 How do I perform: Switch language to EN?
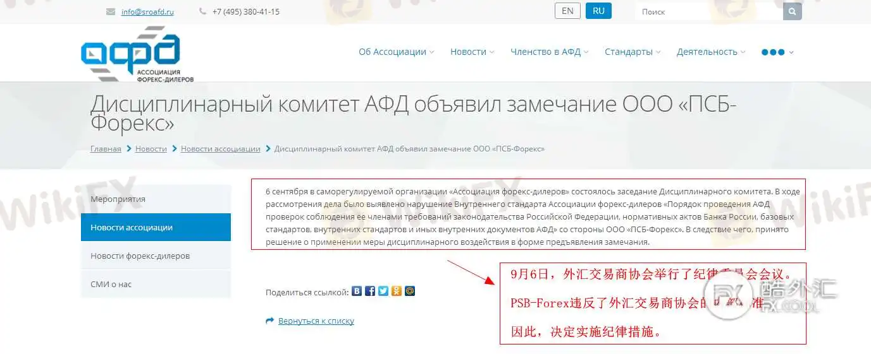click(567, 11)
